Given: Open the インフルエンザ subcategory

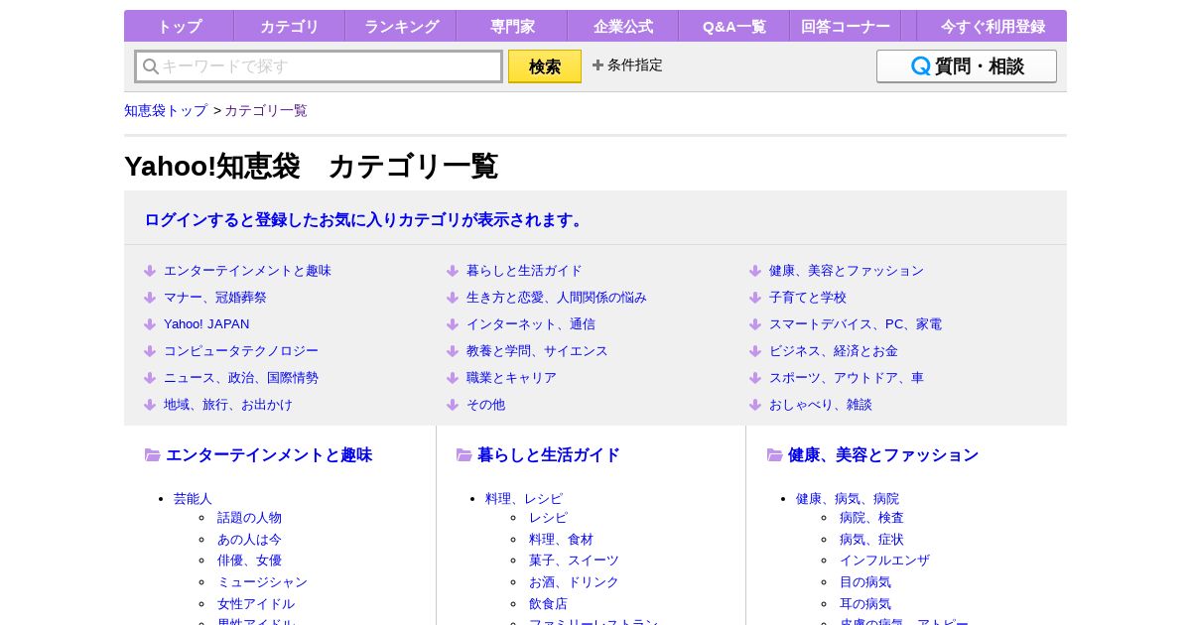Looking at the screenshot, I should (884, 561).
